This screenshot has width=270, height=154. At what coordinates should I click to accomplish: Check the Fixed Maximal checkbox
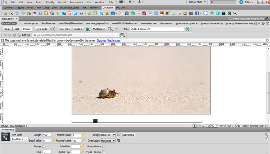point(103,152)
